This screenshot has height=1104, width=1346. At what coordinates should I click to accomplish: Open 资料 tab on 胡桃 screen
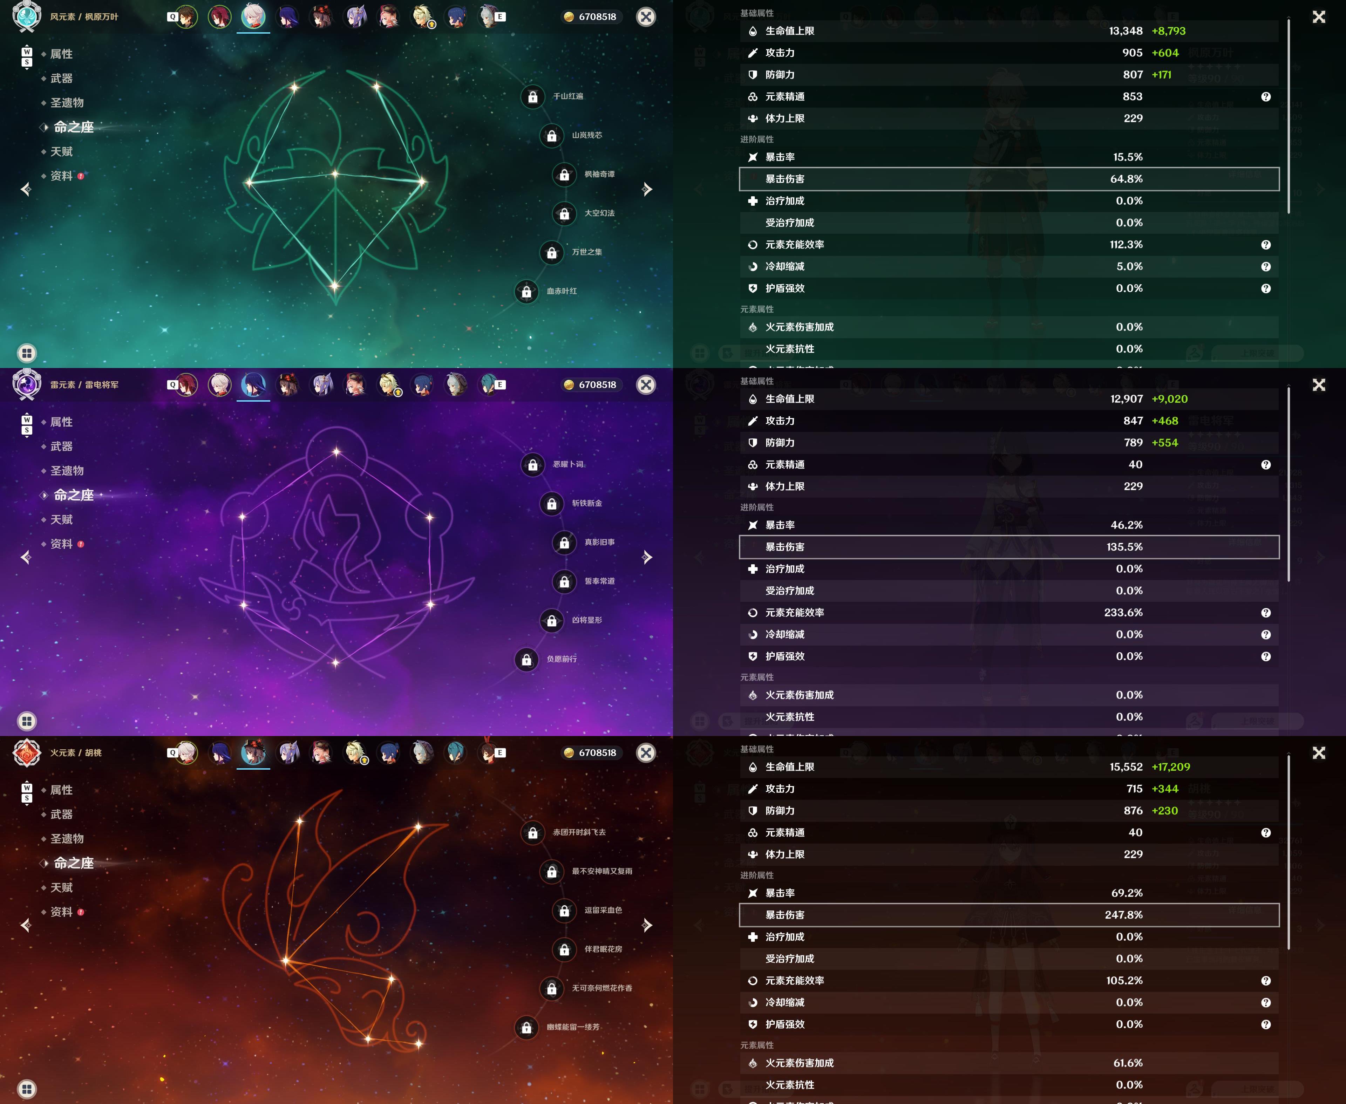pyautogui.click(x=61, y=912)
